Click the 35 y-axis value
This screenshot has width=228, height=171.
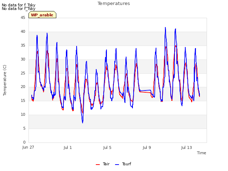click(x=23, y=45)
